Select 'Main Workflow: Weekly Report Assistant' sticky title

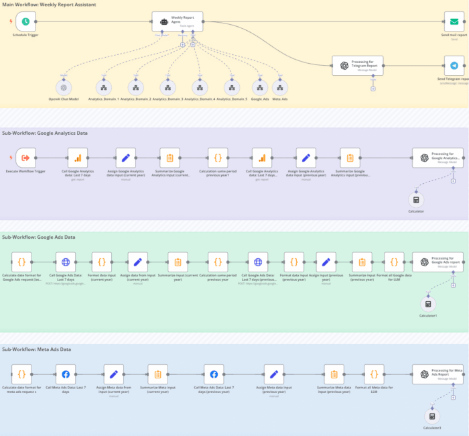(x=49, y=5)
